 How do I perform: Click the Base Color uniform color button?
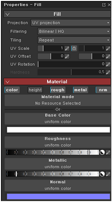[58, 118]
